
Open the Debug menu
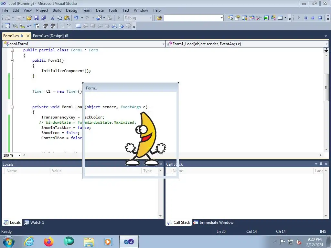point(71,10)
